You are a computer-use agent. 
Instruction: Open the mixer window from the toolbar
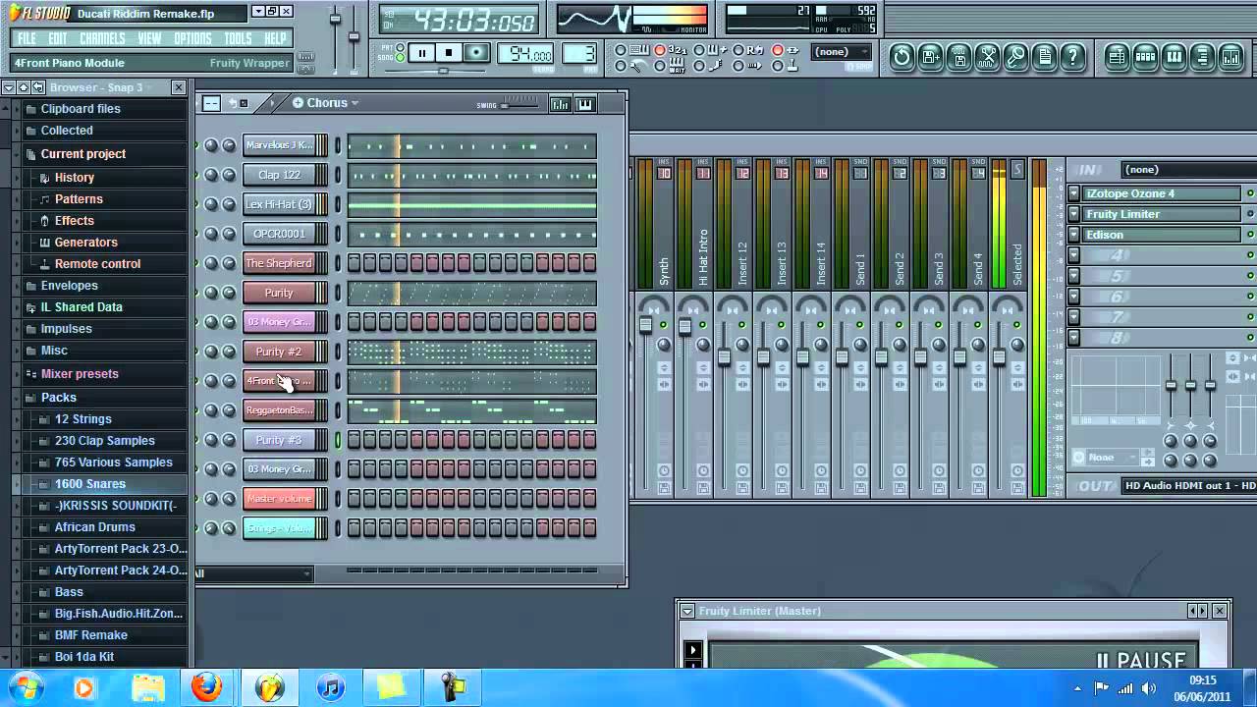[1230, 57]
